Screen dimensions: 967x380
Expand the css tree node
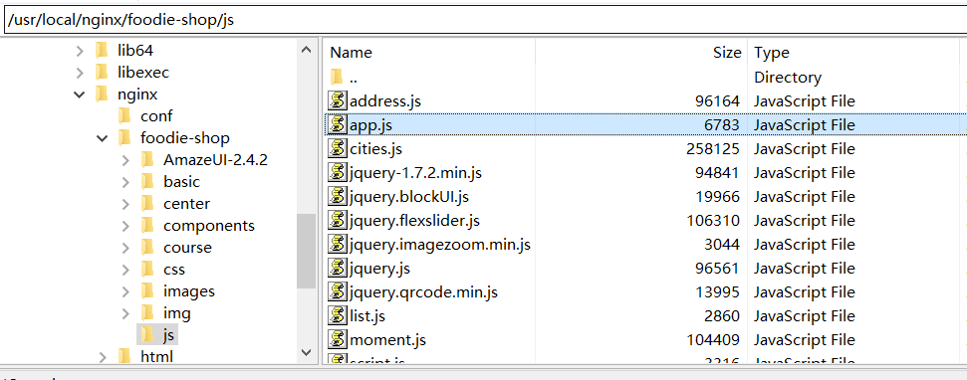pos(125,270)
